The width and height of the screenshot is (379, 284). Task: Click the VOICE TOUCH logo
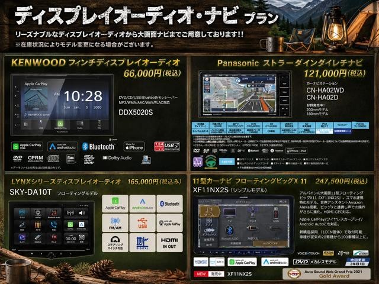308,253
